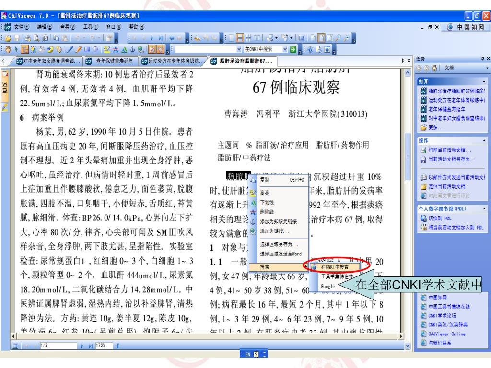491x368 pixels.
Task: Choose 高亮 in the context menu
Action: 279,193
